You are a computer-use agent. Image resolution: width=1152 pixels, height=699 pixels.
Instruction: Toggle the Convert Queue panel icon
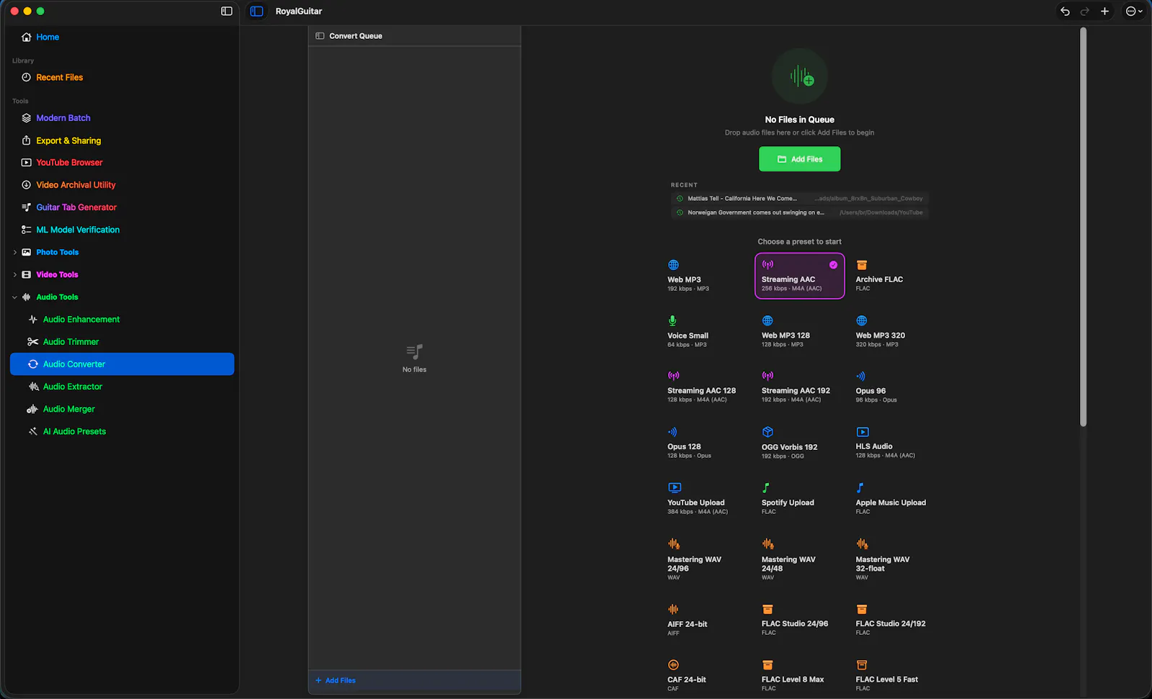320,36
